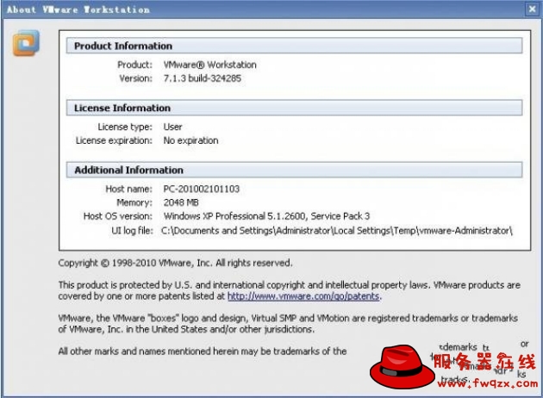Click the Copyright 1998-2010 VMware line
Viewport: 543px width, 398px height.
pyautogui.click(x=175, y=263)
